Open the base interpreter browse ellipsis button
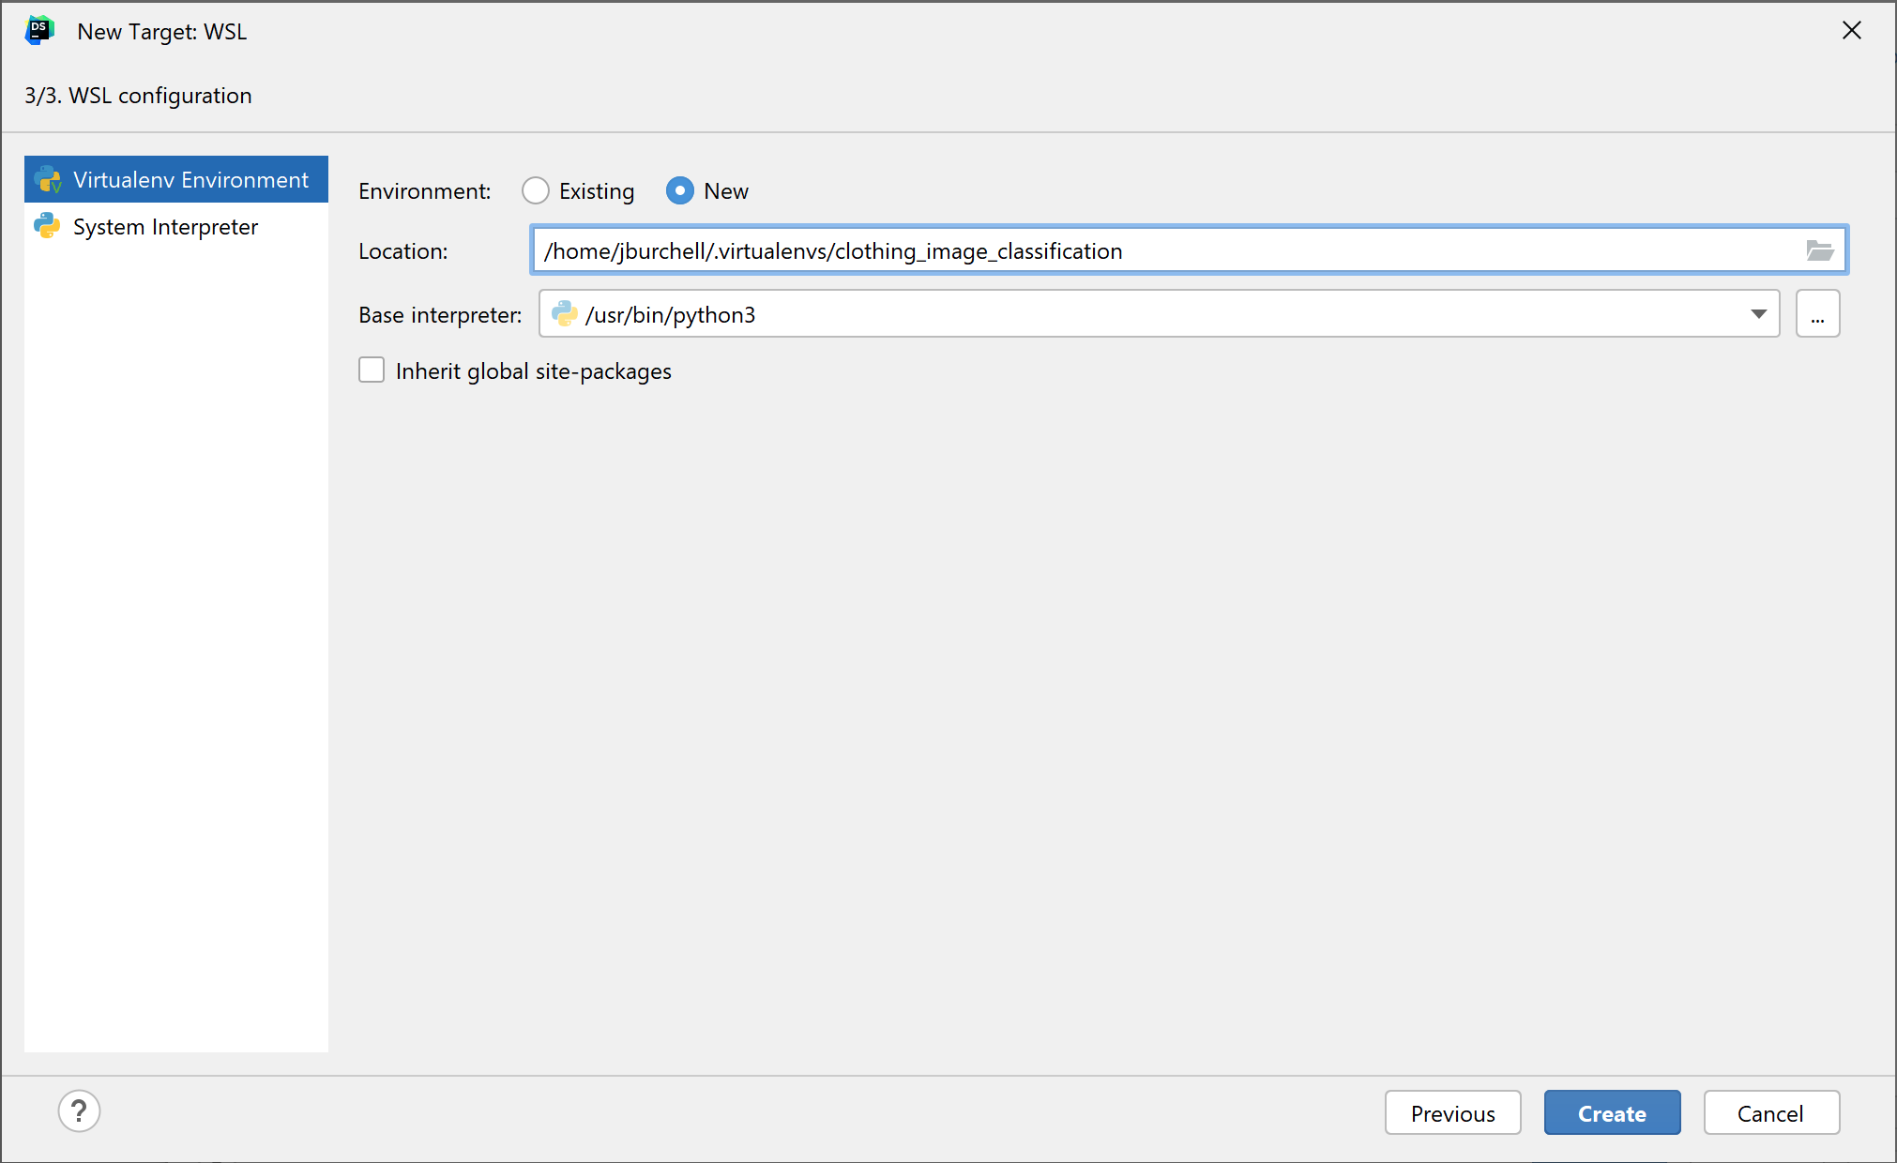Image resolution: width=1897 pixels, height=1163 pixels. (1817, 314)
